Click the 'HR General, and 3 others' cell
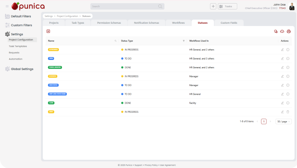297x168 pixels. click(202, 59)
